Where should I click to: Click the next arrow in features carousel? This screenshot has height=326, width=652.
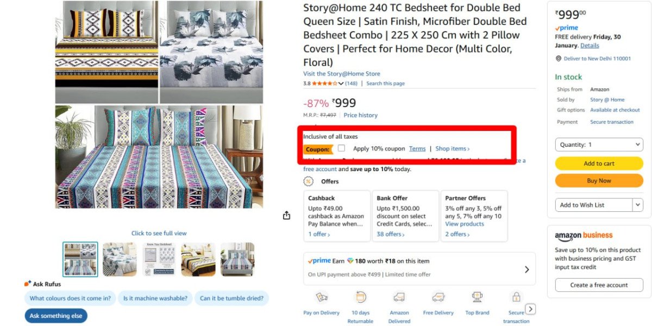pos(531,309)
